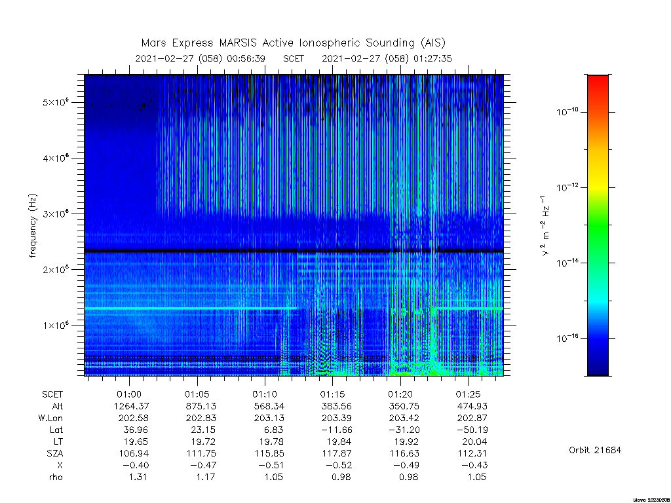Click SZA value 106.94

pyautogui.click(x=134, y=453)
